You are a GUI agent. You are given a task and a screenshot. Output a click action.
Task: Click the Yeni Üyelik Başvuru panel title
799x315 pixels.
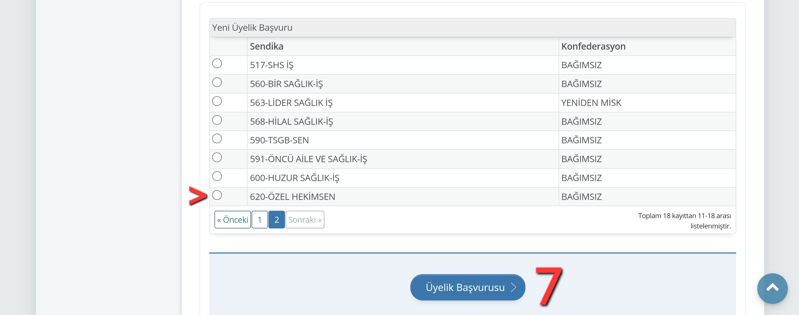click(252, 28)
